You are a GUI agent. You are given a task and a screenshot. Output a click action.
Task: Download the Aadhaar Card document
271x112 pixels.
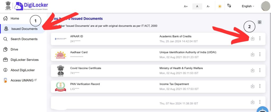[252, 54]
